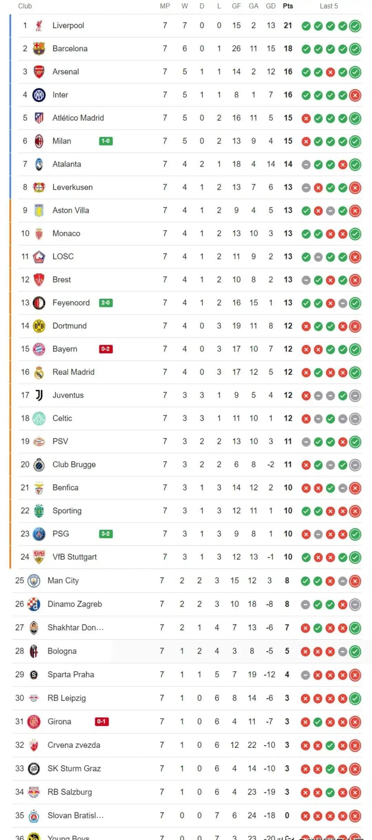The height and width of the screenshot is (840, 372).
Task: Click the Dortmund BVB logo
Action: click(x=39, y=326)
